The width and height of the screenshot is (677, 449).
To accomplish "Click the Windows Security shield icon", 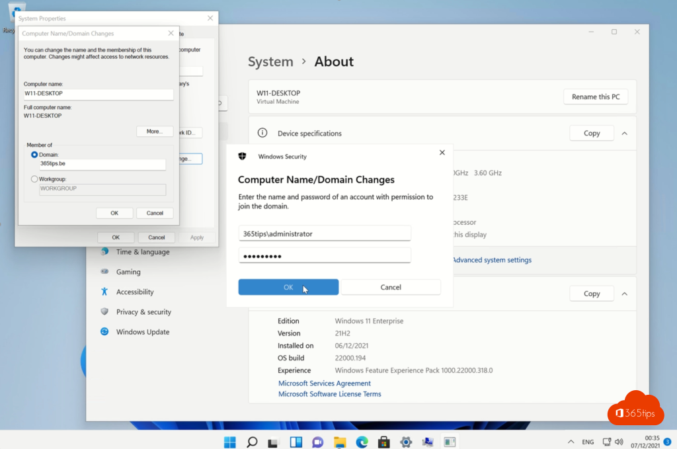I will (x=242, y=156).
